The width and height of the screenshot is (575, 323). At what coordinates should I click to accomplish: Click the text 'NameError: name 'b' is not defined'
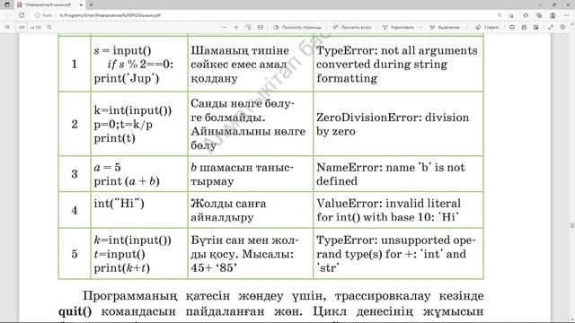point(391,174)
